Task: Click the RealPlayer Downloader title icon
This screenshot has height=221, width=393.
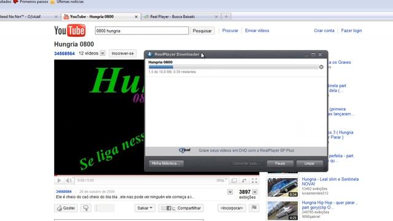Action: point(150,55)
